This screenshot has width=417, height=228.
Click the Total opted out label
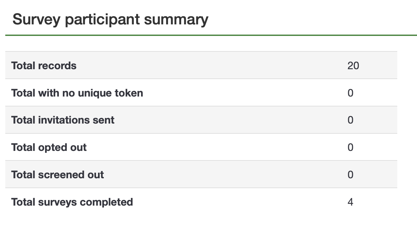(49, 147)
